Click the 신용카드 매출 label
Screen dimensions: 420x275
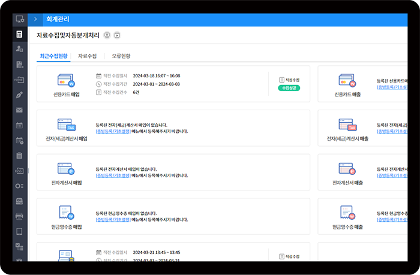[347, 95]
